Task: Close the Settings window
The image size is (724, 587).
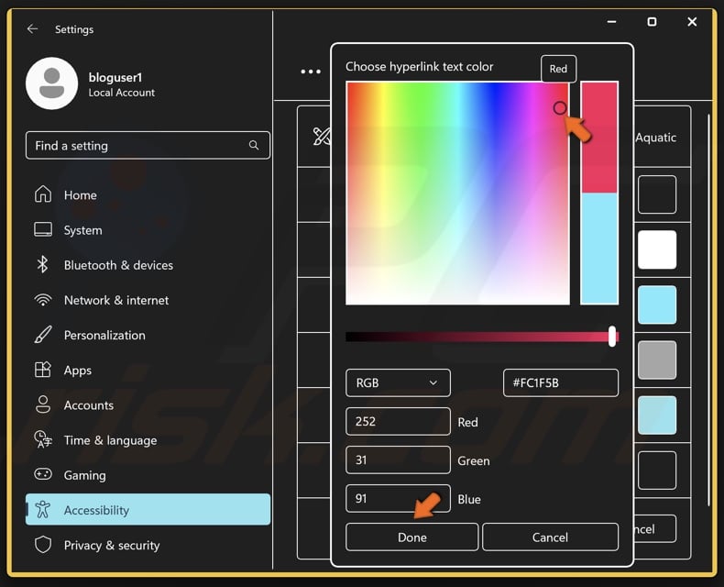Action: [x=692, y=22]
